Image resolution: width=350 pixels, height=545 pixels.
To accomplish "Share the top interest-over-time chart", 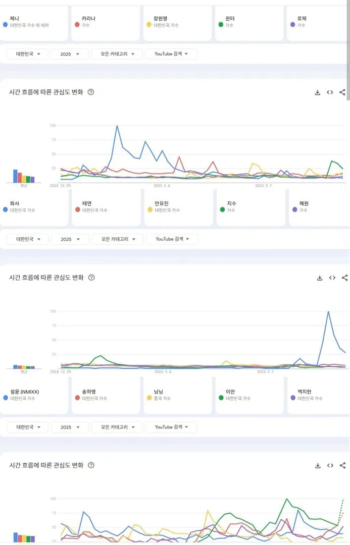I will tap(342, 92).
